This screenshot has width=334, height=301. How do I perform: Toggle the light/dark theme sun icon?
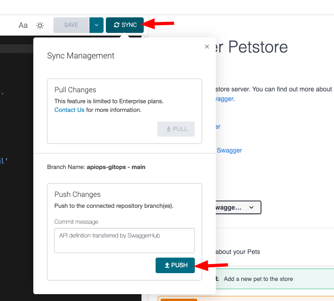[40, 26]
